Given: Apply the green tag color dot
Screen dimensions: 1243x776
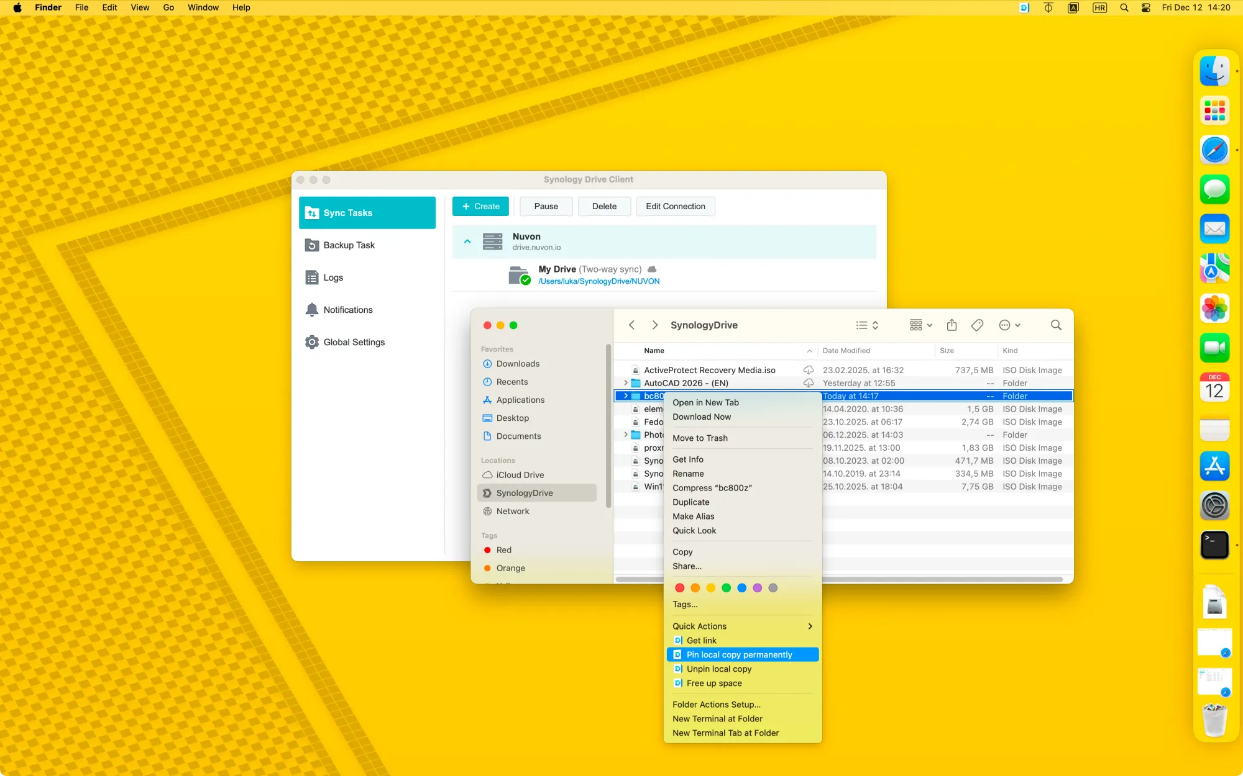Looking at the screenshot, I should [x=726, y=588].
